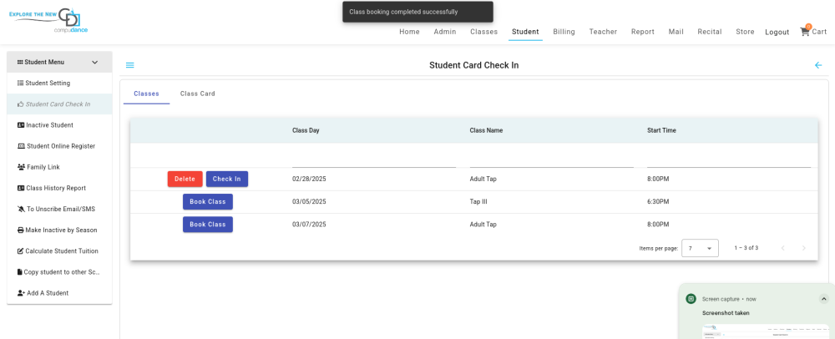Click the Unsubscribe Email/SMS bell icon
Screen dimensions: 835x339
click(x=22, y=209)
